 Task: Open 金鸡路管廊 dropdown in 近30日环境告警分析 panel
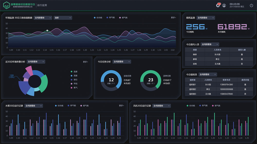click(x=36, y=61)
